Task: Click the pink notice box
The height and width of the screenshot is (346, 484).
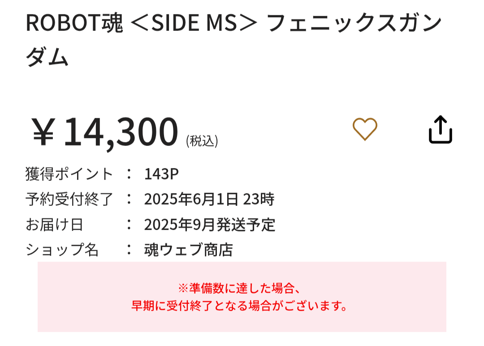Action: (242, 297)
